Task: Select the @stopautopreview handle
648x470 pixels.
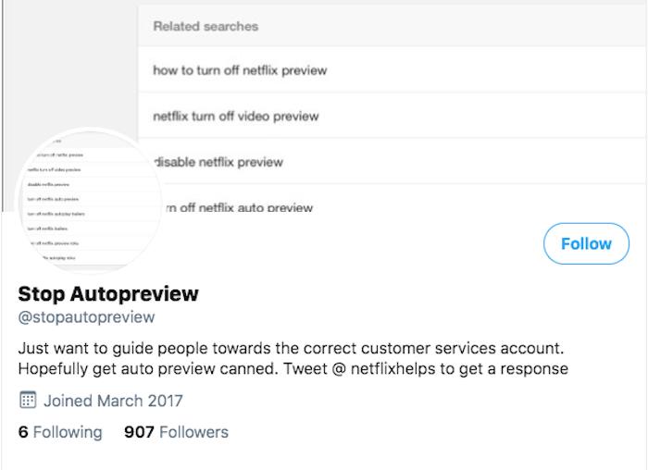Action: 86,317
